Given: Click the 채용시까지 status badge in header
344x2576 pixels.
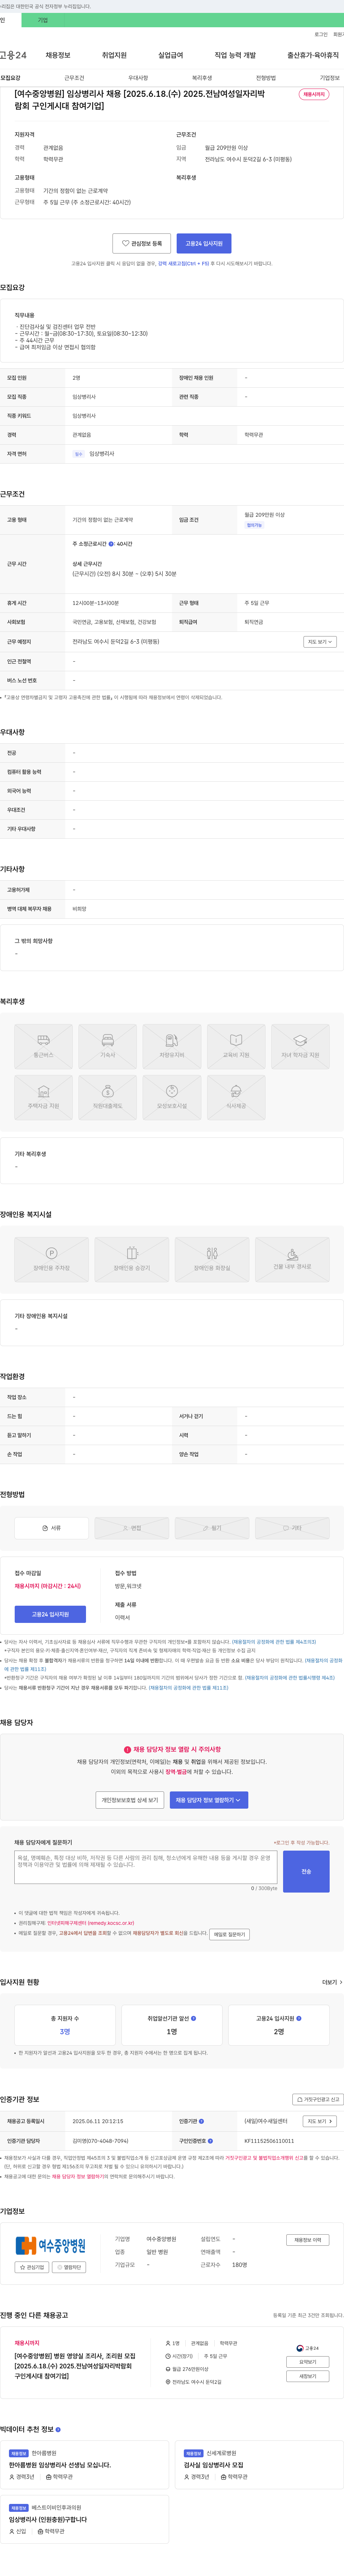Looking at the screenshot, I should [314, 94].
